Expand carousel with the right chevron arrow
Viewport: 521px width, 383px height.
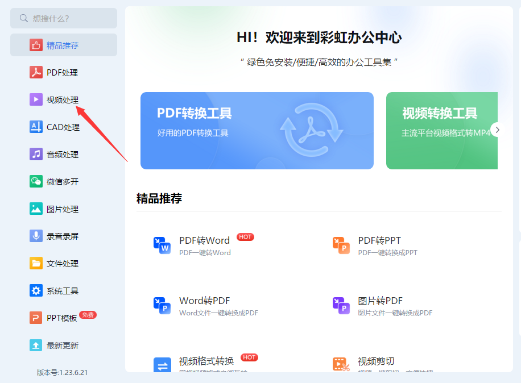(497, 130)
